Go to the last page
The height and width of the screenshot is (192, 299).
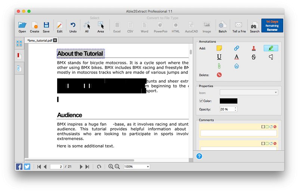pos(87,167)
